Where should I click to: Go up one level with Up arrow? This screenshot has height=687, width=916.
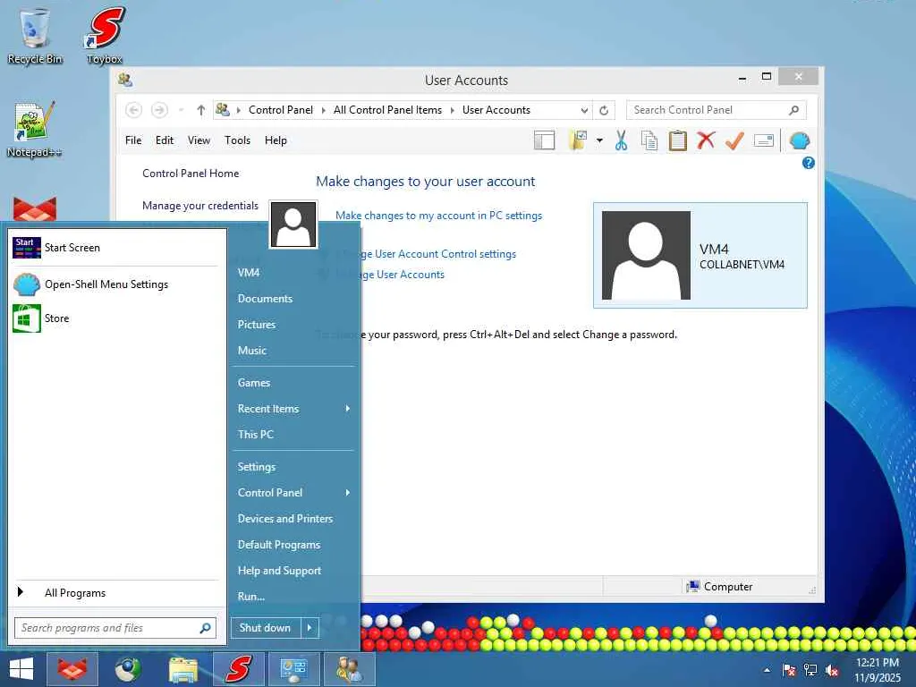[x=201, y=110]
